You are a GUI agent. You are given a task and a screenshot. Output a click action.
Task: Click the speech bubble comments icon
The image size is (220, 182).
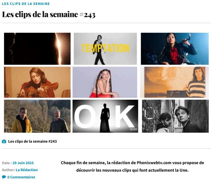point(4,177)
